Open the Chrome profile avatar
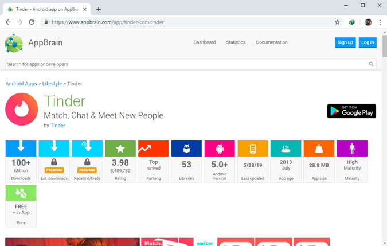The width and height of the screenshot is (387, 246). [x=368, y=22]
